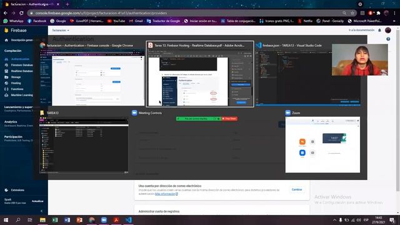Open the Iniciar sesión bookmark
The height and width of the screenshot is (225, 400).
pos(201,21)
